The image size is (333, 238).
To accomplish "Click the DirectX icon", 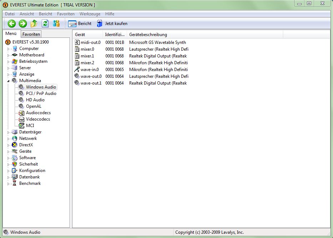I will (15, 145).
